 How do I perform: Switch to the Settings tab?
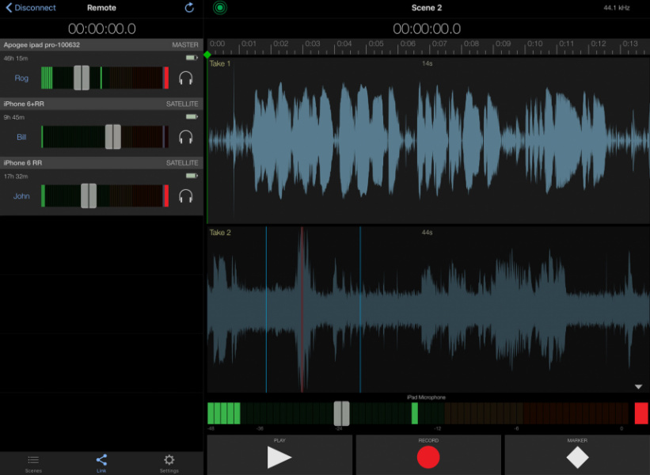coord(169,462)
